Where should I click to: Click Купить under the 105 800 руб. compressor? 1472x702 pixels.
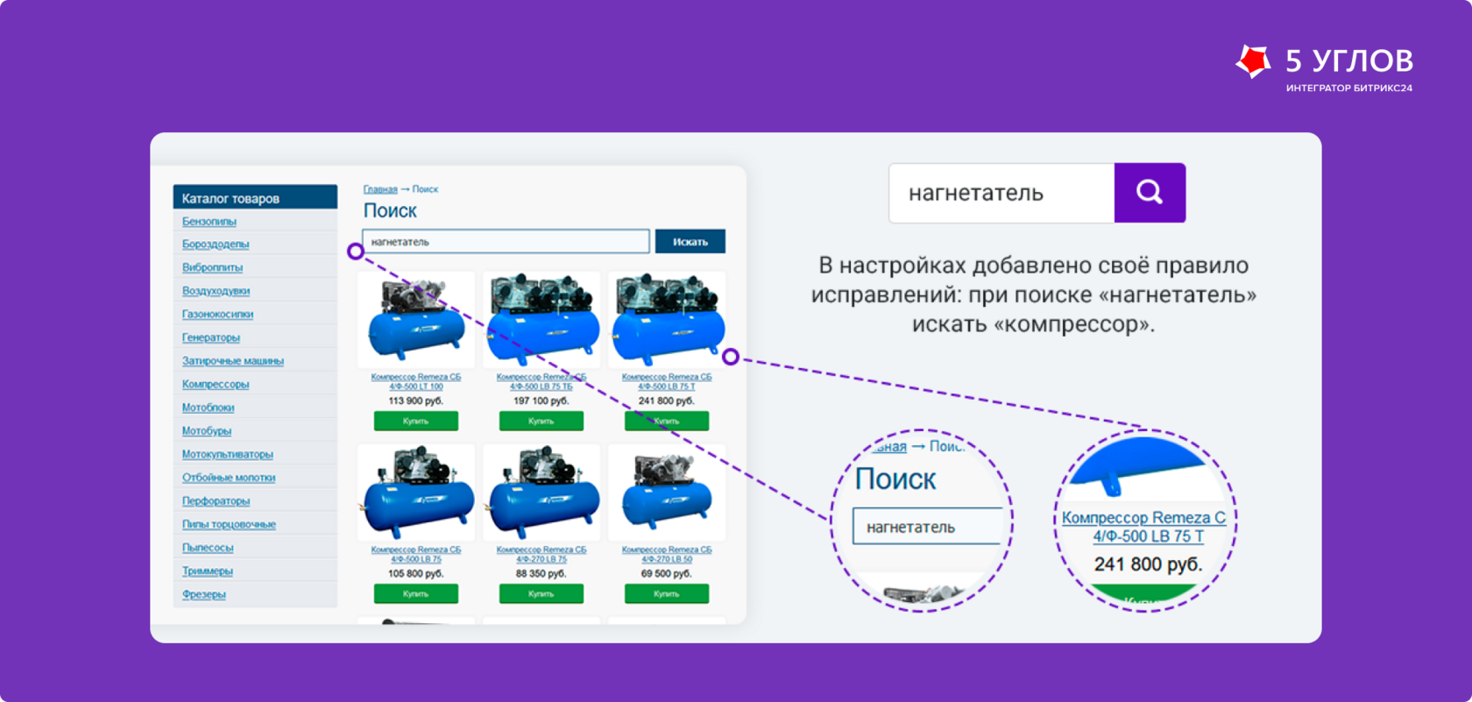click(416, 594)
